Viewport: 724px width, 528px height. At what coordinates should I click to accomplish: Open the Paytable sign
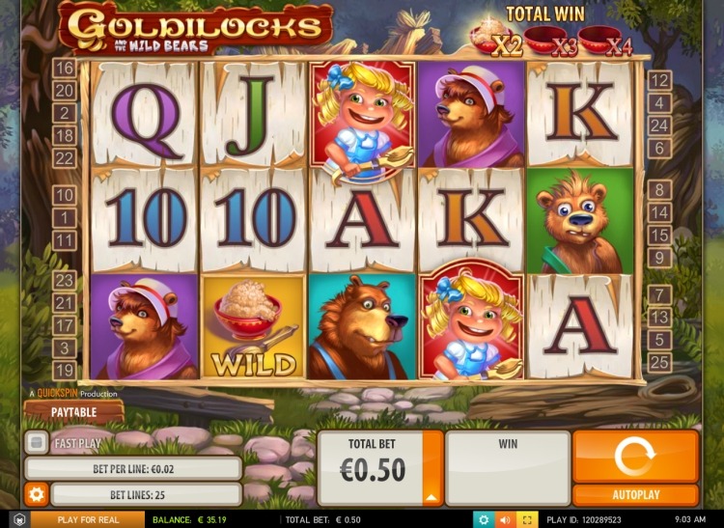[x=74, y=412]
